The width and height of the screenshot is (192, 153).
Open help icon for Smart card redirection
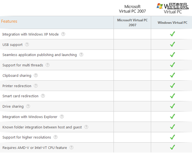pos(43,96)
